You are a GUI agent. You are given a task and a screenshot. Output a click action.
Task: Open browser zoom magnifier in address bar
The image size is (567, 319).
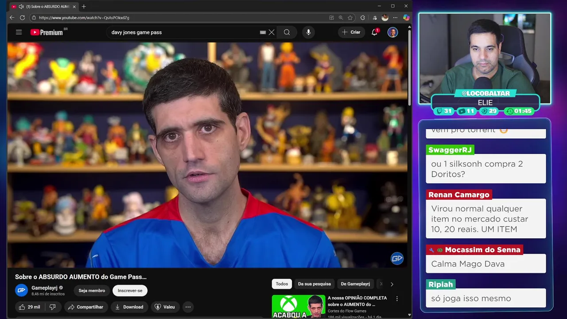point(341,18)
